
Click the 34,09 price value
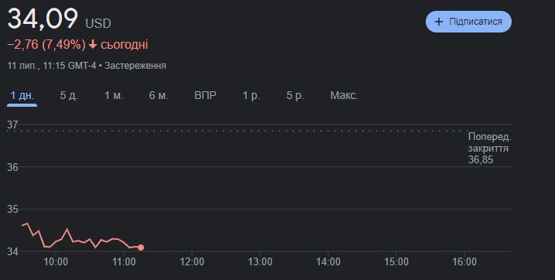[x=43, y=19]
